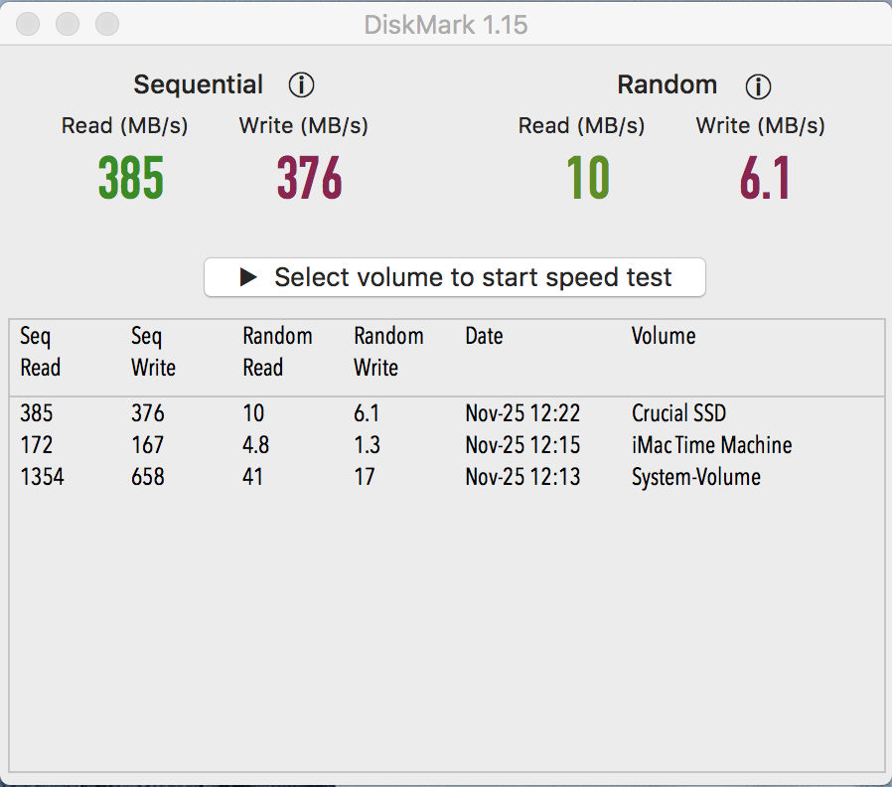Click the 167 seq write cell
This screenshot has width=892, height=787.
click(147, 445)
